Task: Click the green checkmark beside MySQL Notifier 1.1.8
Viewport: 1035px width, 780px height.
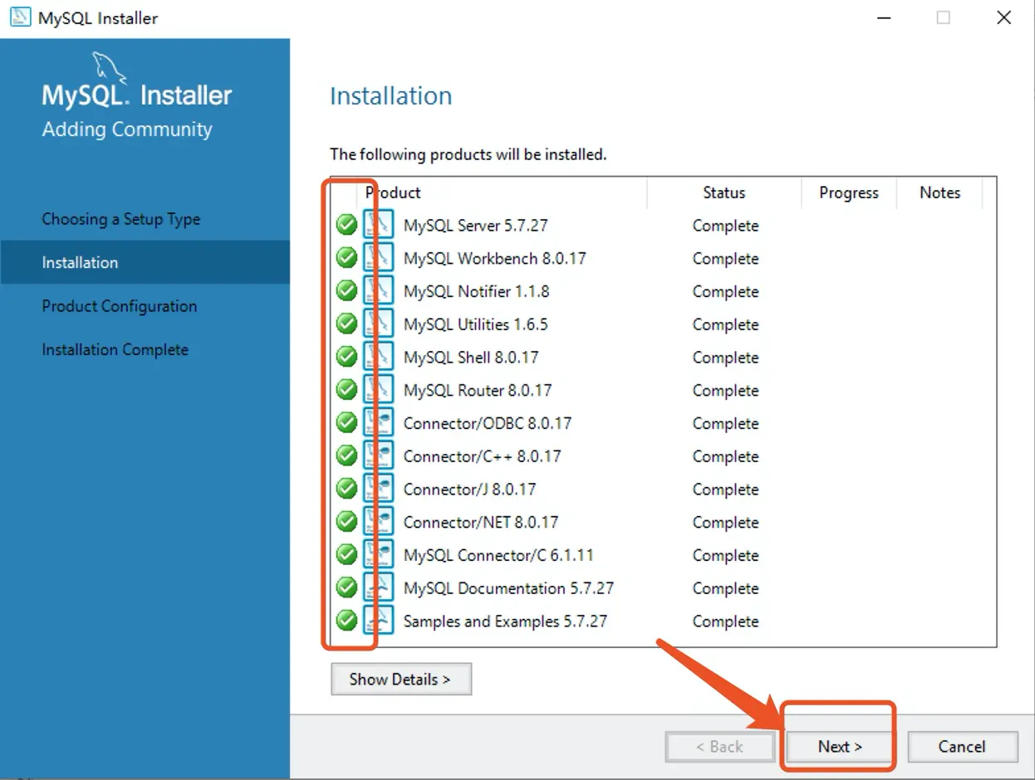Action: pos(346,291)
